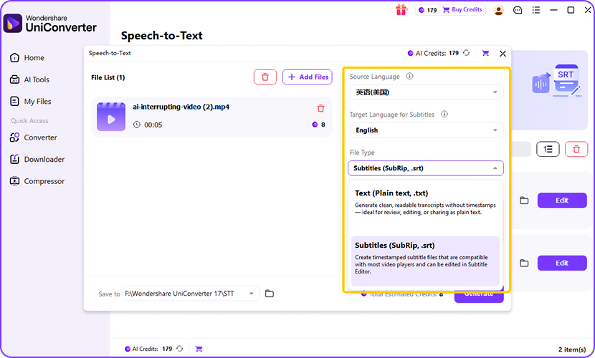Collapse the File Type dropdown

(426, 168)
